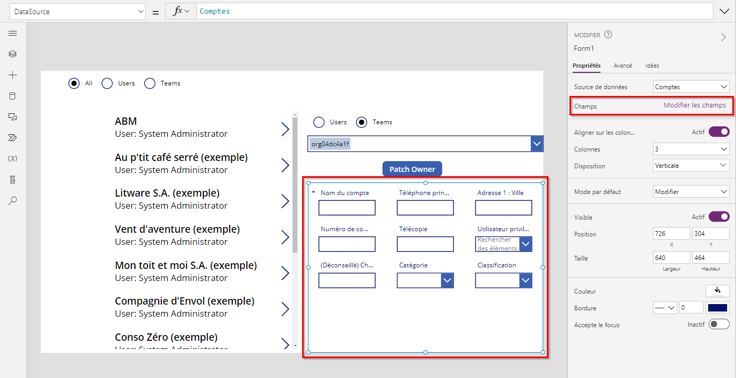The height and width of the screenshot is (378, 736).
Task: Open the hamburger menu in left rail
Action: 13,33
